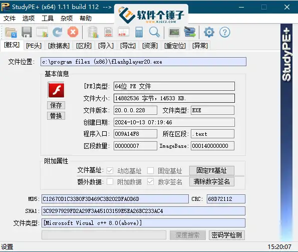Open the calculator tool icon
The width and height of the screenshot is (298, 252).
tap(139, 32)
